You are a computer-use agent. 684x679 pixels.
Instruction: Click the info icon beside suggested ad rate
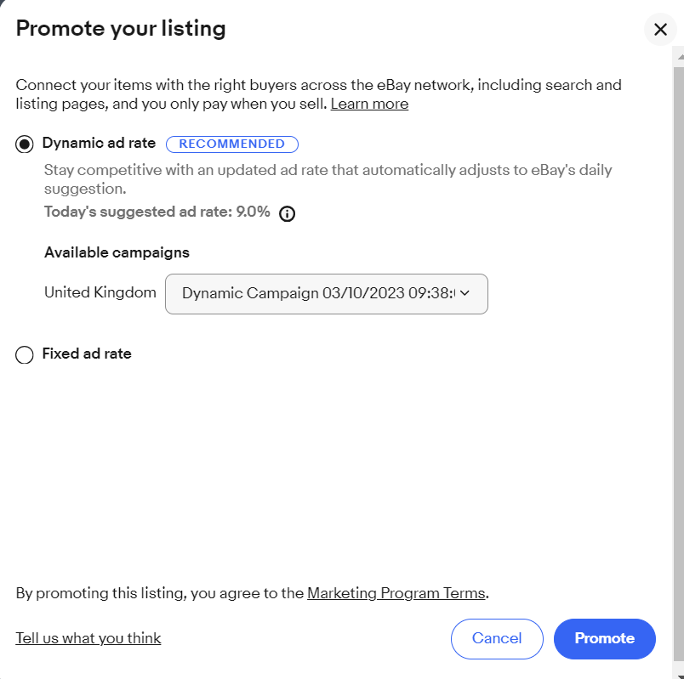click(287, 212)
